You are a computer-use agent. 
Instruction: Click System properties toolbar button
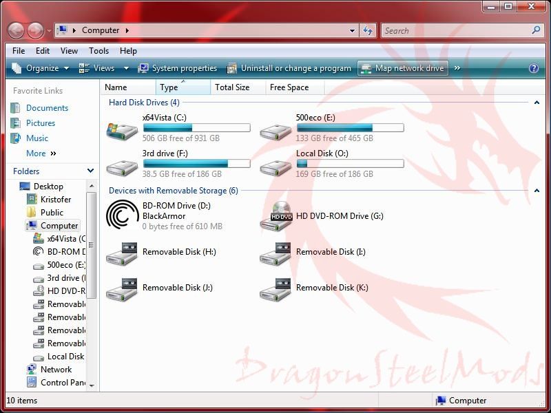tap(177, 68)
